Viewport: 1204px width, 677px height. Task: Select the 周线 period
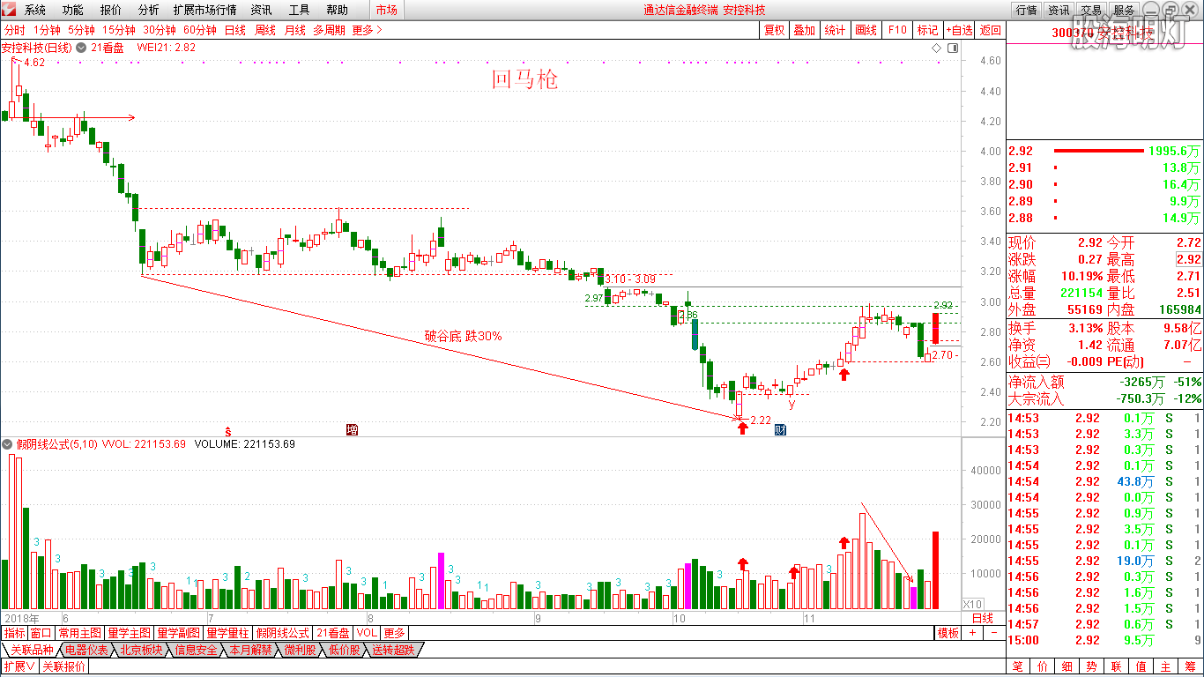pos(265,30)
